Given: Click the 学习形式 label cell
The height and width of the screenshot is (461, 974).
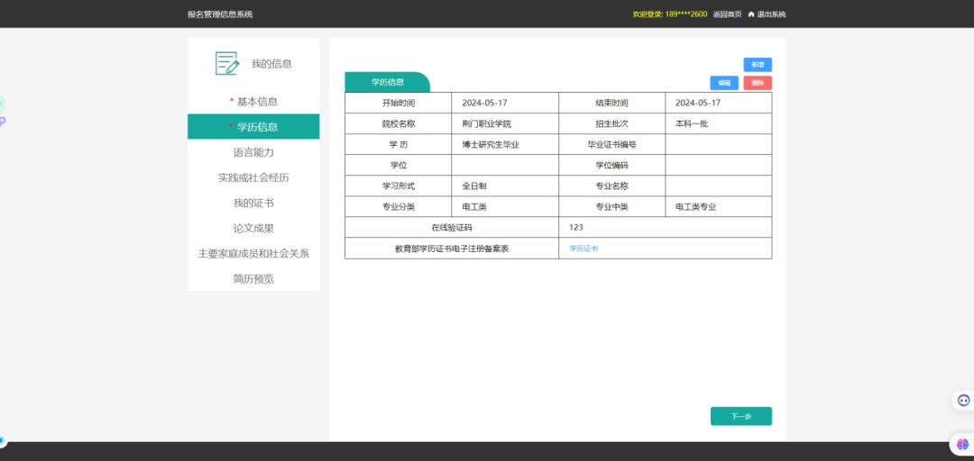Looking at the screenshot, I should pyautogui.click(x=399, y=185).
